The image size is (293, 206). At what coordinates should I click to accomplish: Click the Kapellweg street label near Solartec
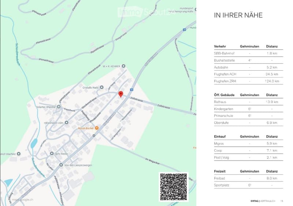tap(70, 110)
